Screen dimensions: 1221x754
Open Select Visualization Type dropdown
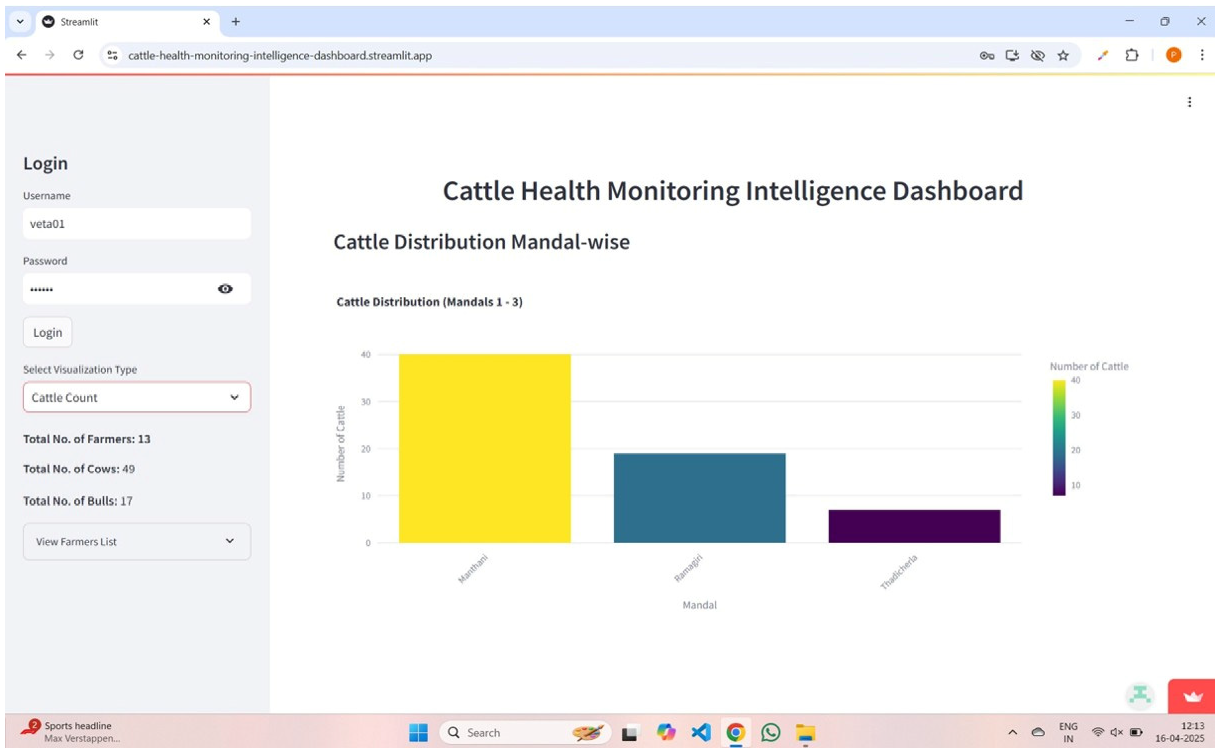tap(137, 398)
